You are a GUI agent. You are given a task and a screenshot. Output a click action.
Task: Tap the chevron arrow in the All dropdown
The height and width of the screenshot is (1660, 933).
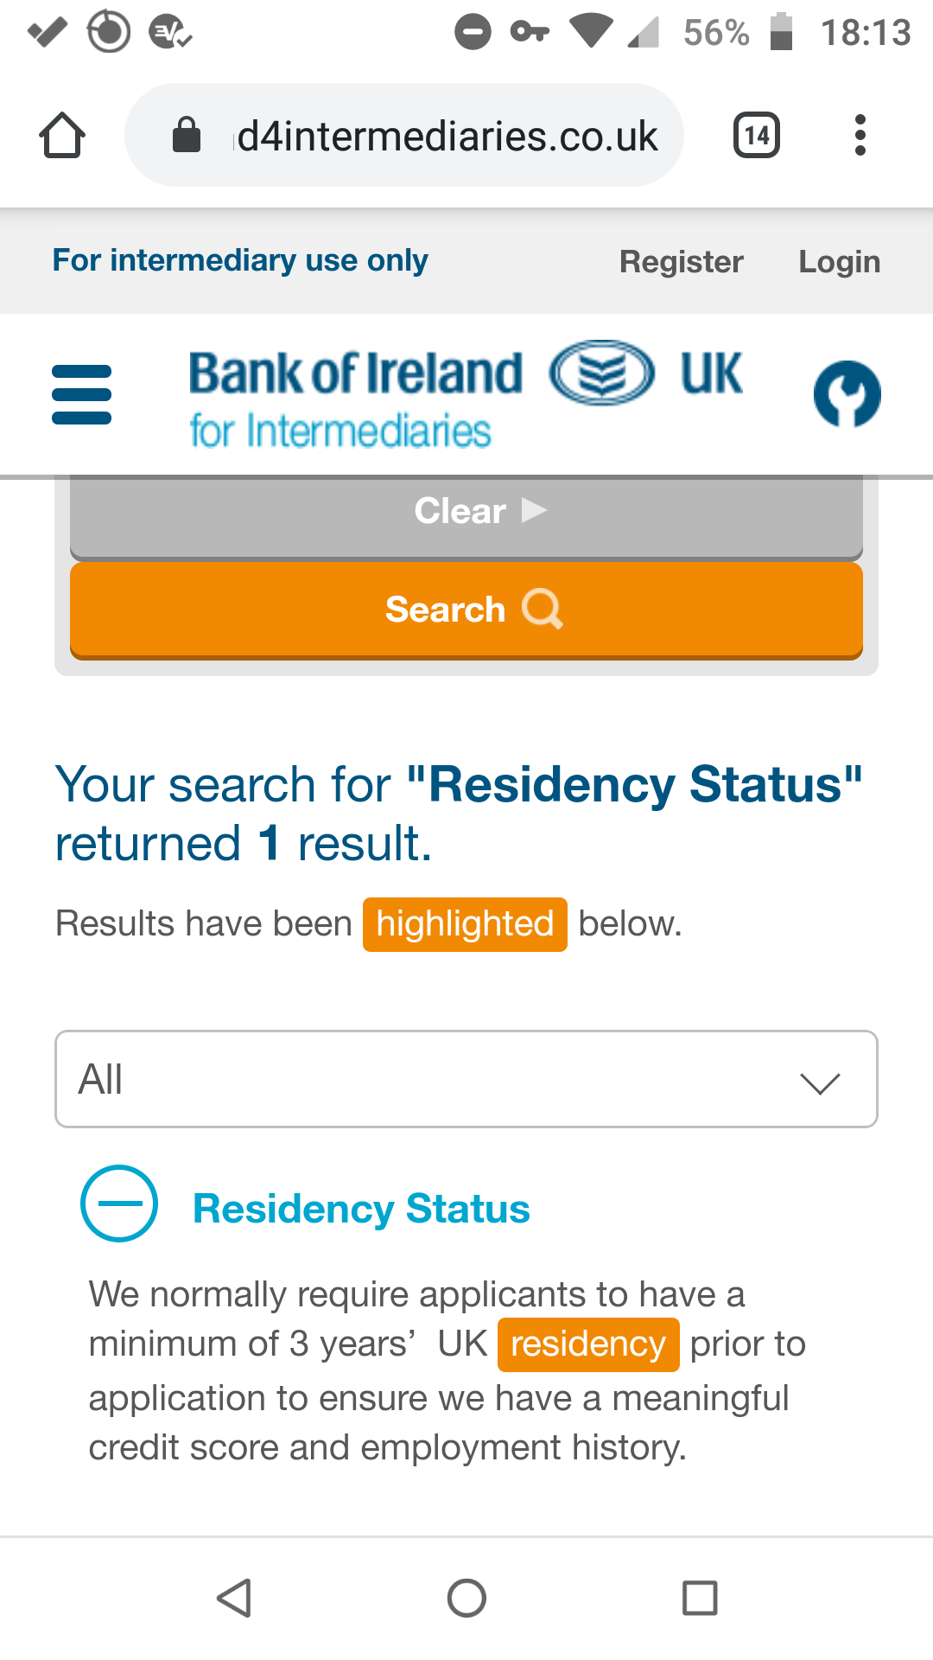[820, 1082]
